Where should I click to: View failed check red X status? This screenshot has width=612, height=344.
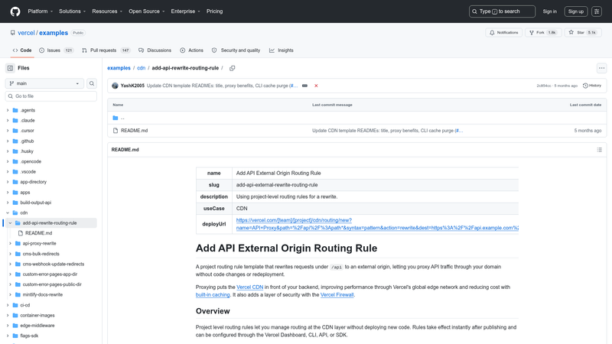click(x=316, y=86)
